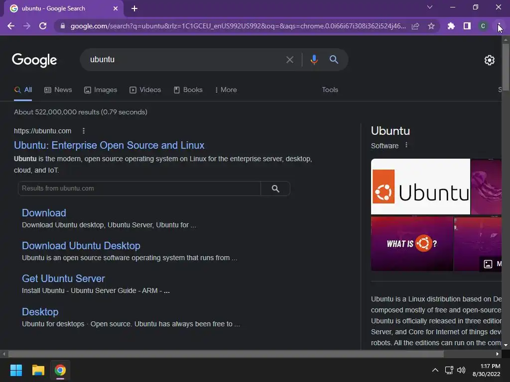The image size is (510, 382).
Task: Clear the Google search box text
Action: click(x=289, y=60)
